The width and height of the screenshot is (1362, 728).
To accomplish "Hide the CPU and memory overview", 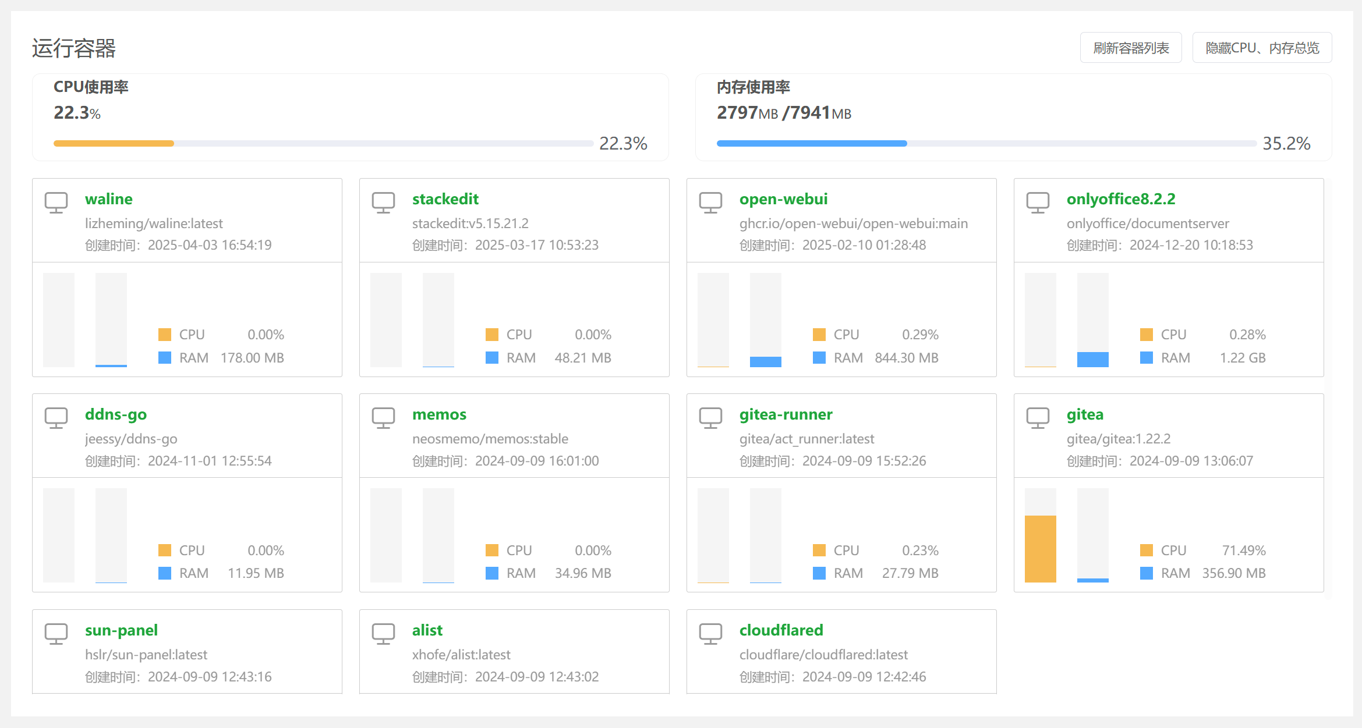I will [1262, 47].
